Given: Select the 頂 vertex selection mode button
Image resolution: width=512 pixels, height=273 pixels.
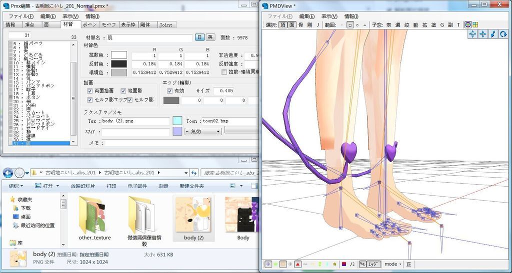Looking at the screenshot, I should pyautogui.click(x=283, y=25).
